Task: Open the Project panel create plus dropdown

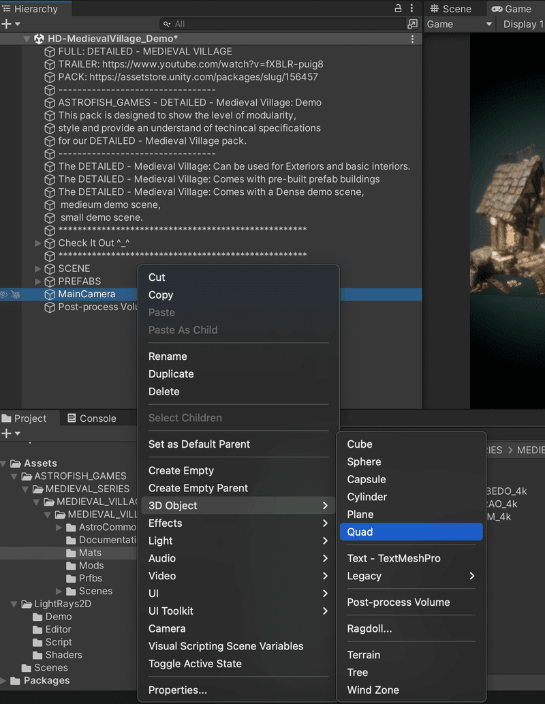Action: click(11, 433)
